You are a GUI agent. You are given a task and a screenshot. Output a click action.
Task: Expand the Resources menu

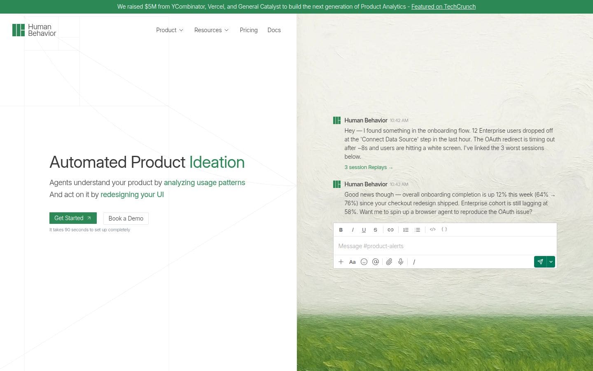[211, 30]
